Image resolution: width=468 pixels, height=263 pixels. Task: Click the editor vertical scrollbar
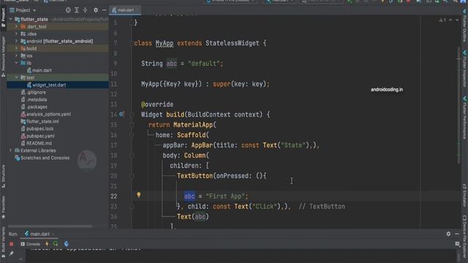pos(458,105)
